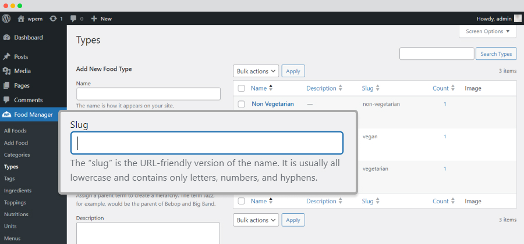
Task: Go to Ingredients in Food Manager menu
Action: [x=17, y=191]
